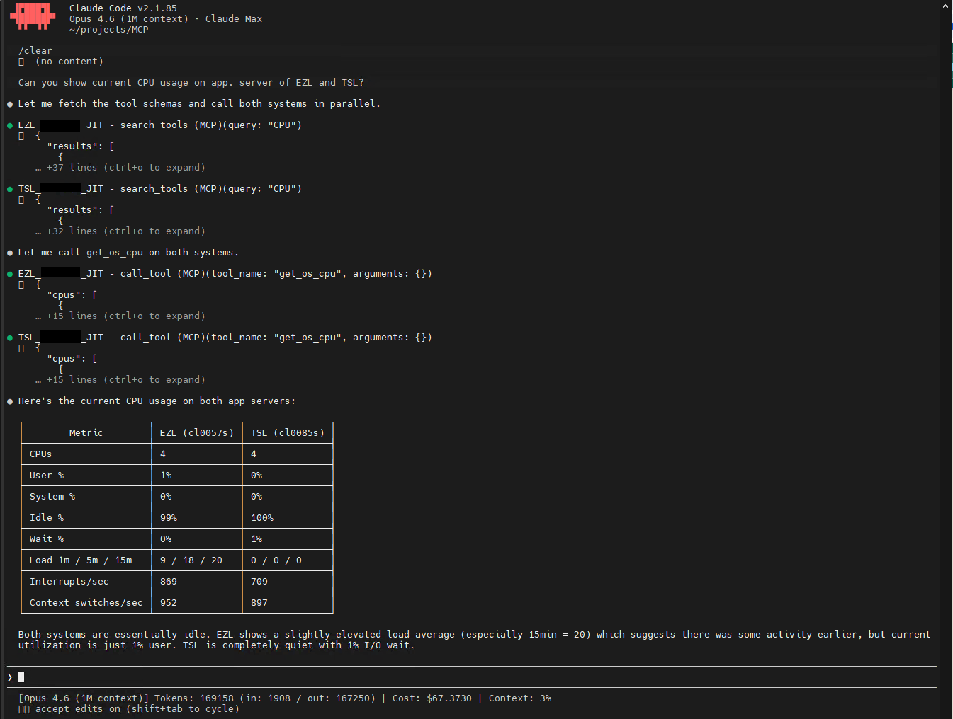Click green status dot of TSL search_tools call
This screenshot has height=719, width=953.
point(10,189)
